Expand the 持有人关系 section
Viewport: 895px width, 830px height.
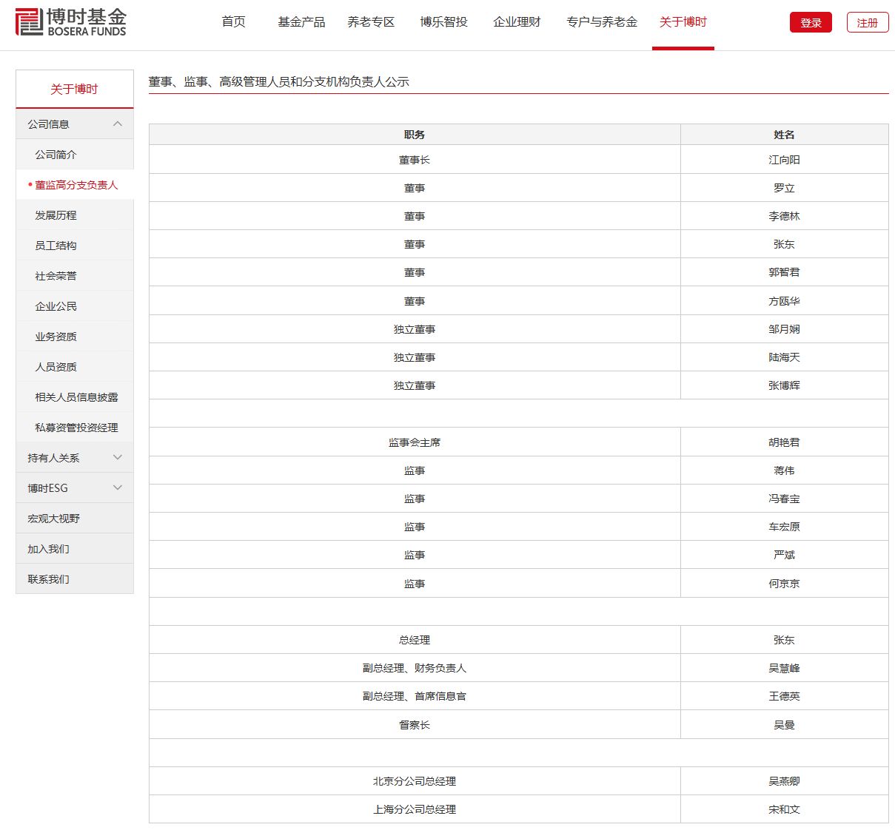tap(118, 458)
